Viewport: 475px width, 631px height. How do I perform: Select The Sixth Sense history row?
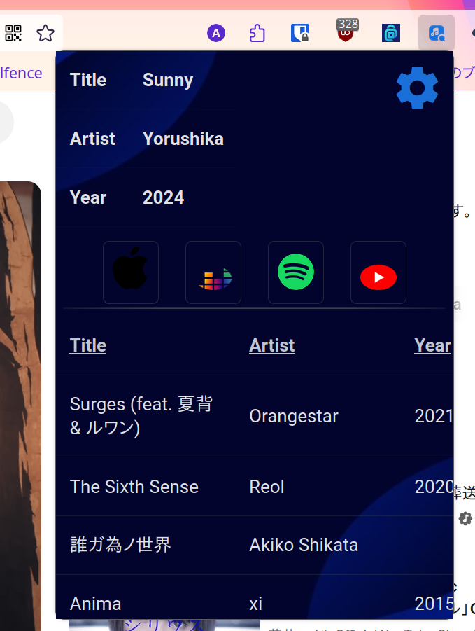[255, 487]
